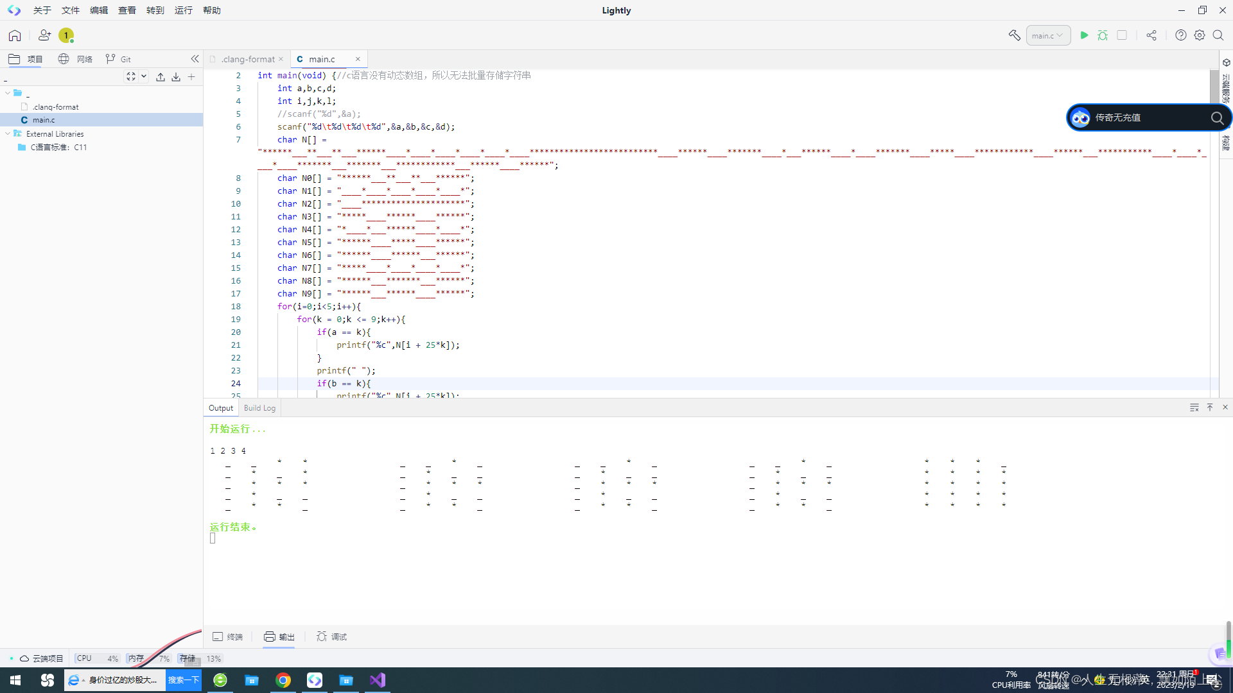Click the download file icon
The width and height of the screenshot is (1233, 693).
pyautogui.click(x=176, y=77)
